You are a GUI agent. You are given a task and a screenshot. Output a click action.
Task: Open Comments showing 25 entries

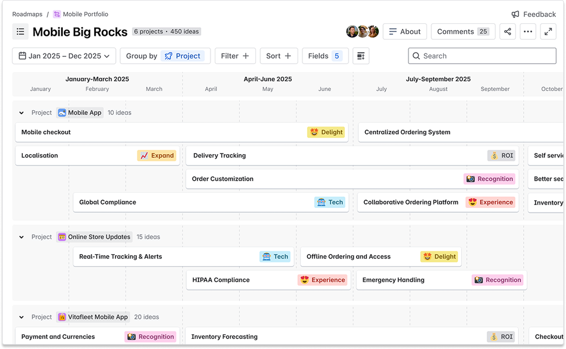pyautogui.click(x=463, y=31)
